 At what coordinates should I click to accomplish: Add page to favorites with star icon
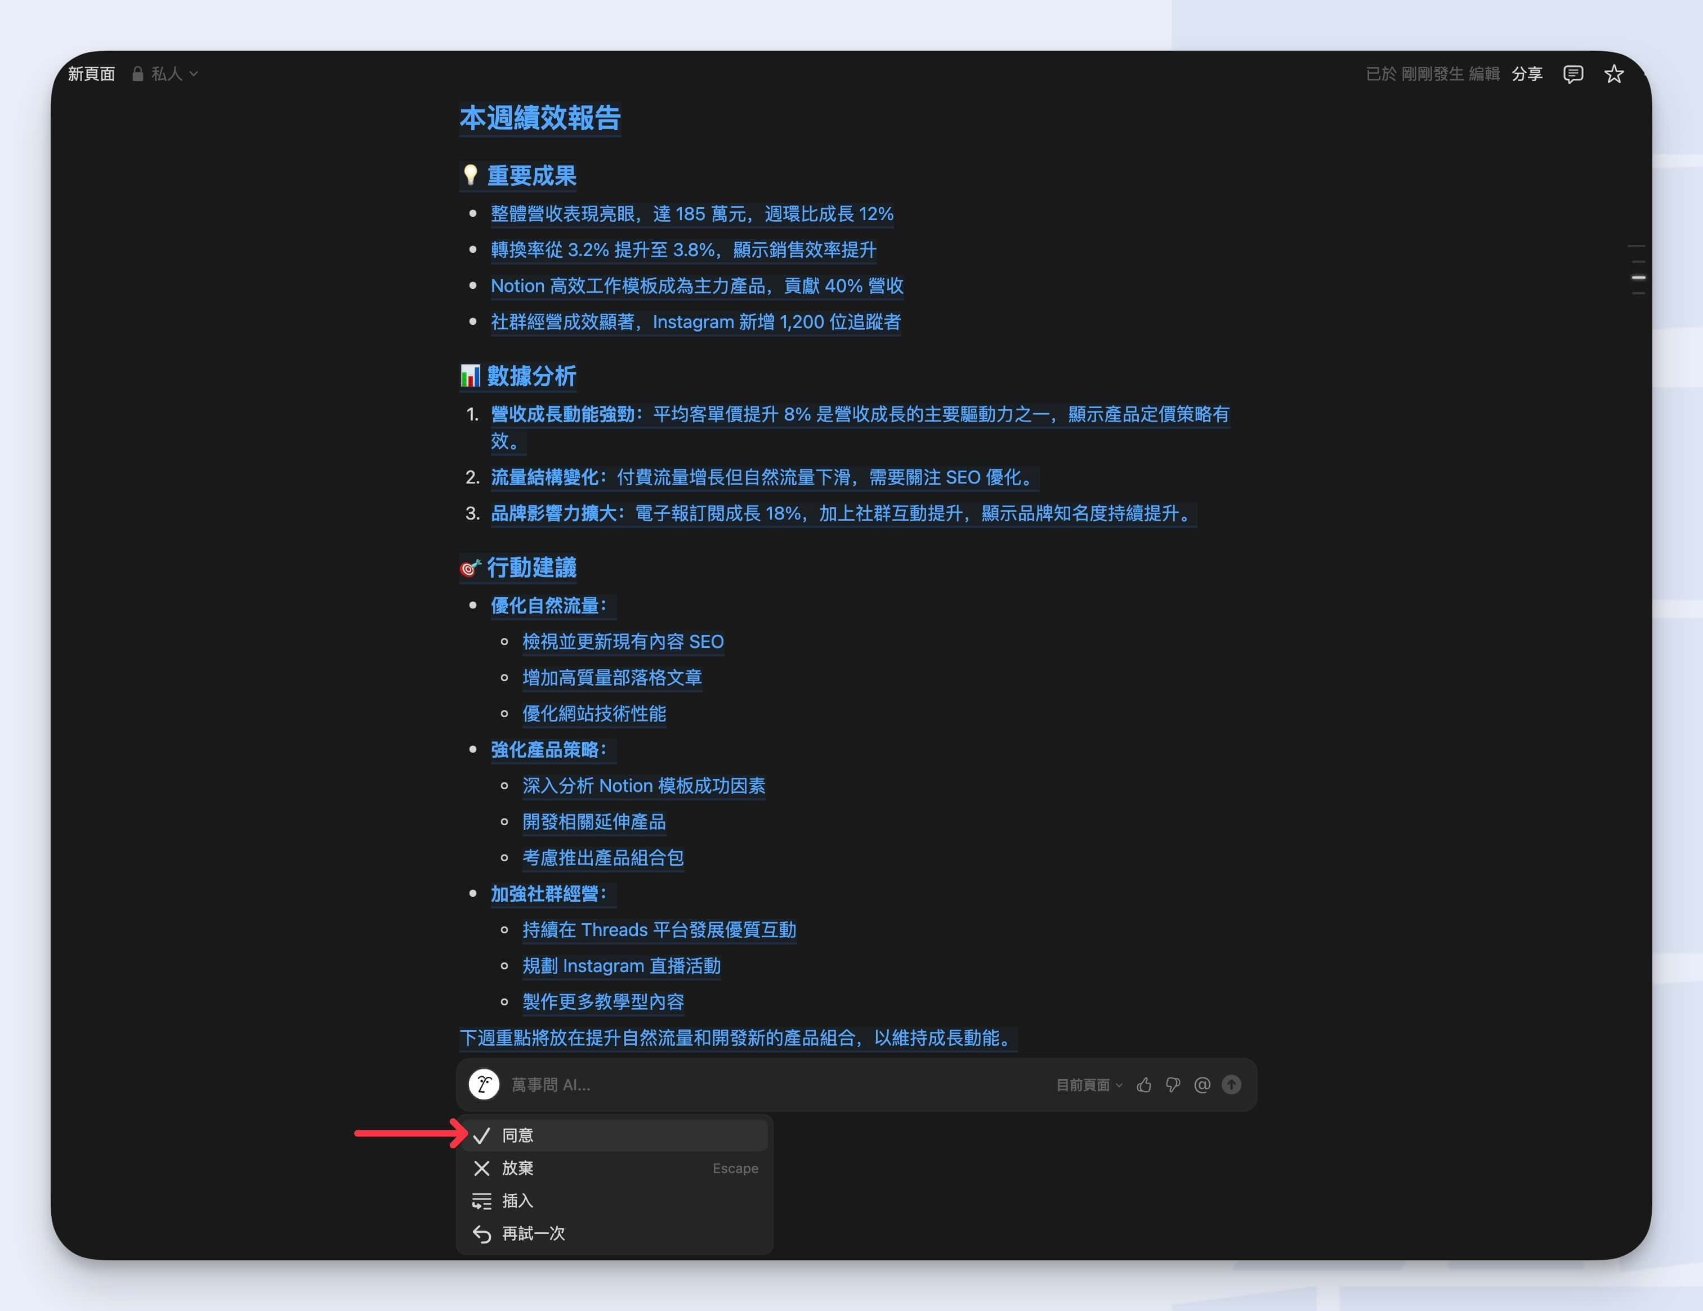pos(1613,74)
